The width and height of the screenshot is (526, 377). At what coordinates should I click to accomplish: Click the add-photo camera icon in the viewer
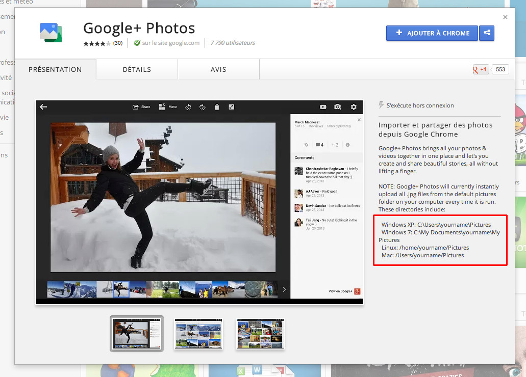(337, 107)
